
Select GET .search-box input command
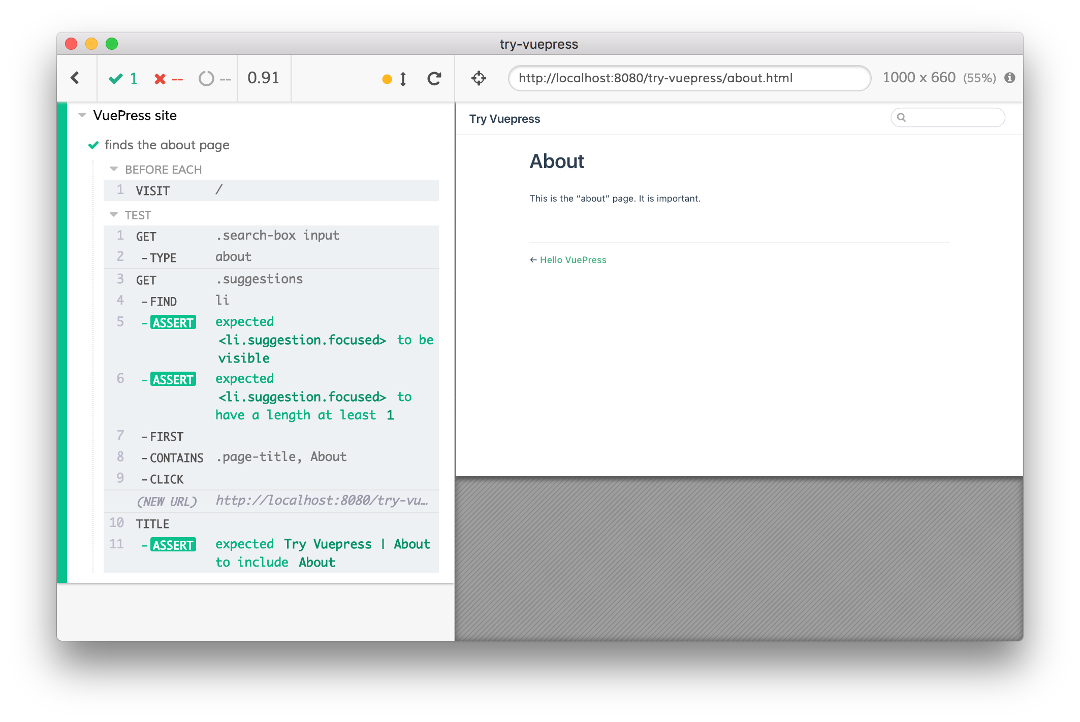(271, 236)
